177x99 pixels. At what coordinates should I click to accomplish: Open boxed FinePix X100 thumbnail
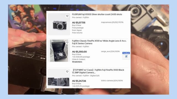[x=59, y=51]
